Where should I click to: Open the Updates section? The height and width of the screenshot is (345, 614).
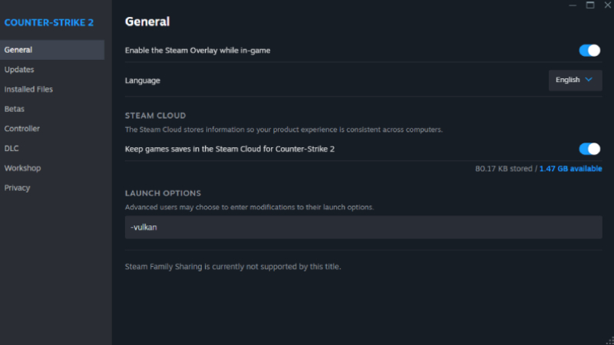[x=19, y=70]
